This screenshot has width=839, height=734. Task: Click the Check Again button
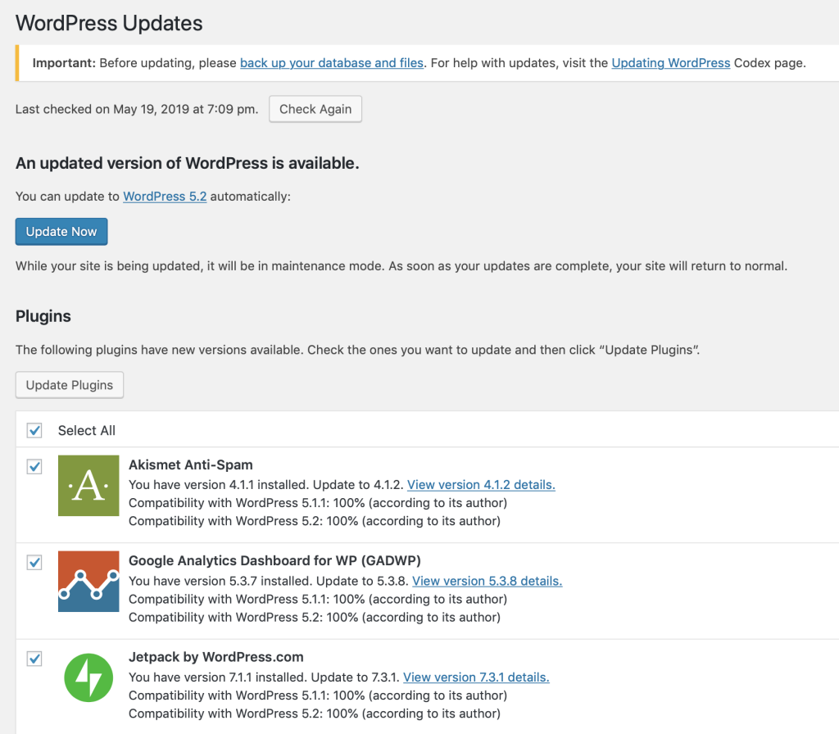click(315, 109)
